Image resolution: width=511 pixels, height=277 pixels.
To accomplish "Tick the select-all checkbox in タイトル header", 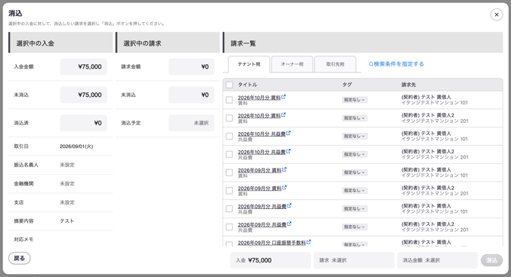I will [x=230, y=85].
